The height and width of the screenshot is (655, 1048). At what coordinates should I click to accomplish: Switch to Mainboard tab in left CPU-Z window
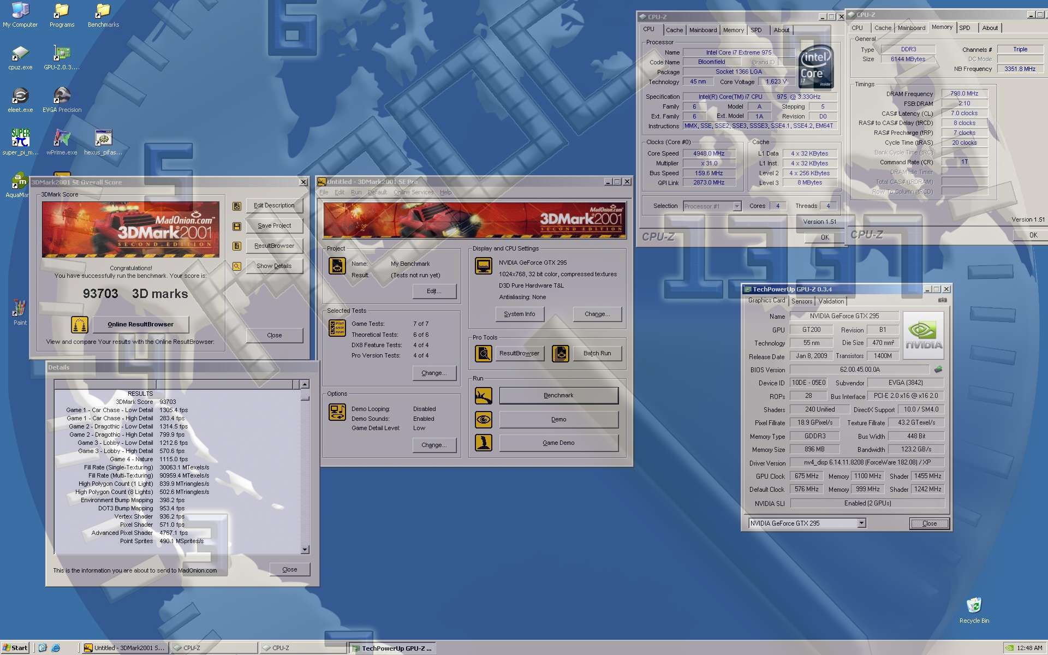pyautogui.click(x=703, y=31)
